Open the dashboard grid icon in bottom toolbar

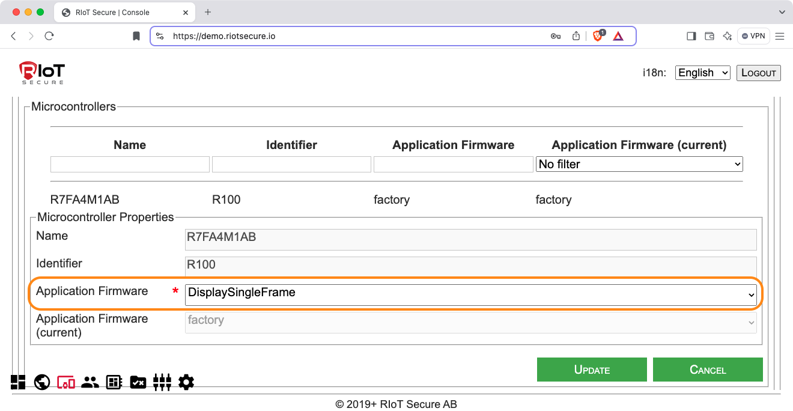[18, 382]
